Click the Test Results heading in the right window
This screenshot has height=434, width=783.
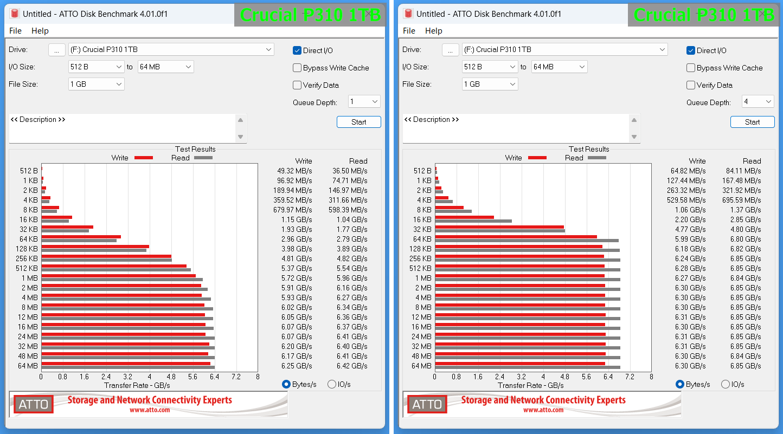pos(589,149)
